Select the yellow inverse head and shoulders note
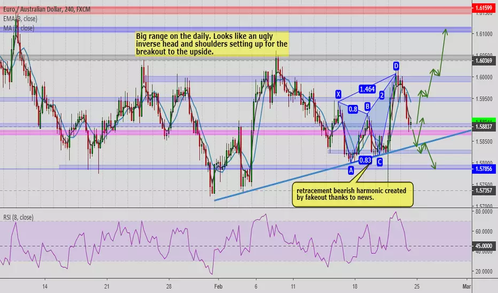The height and width of the screenshot is (293, 498). click(212, 44)
